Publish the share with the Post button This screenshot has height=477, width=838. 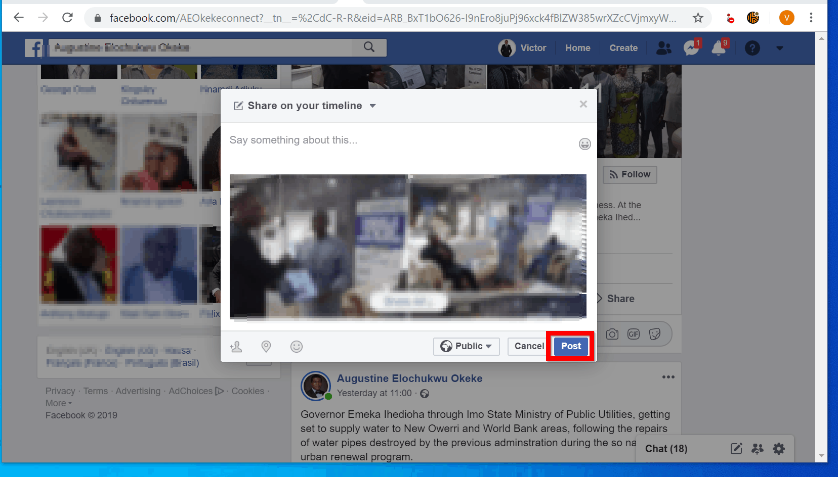570,346
